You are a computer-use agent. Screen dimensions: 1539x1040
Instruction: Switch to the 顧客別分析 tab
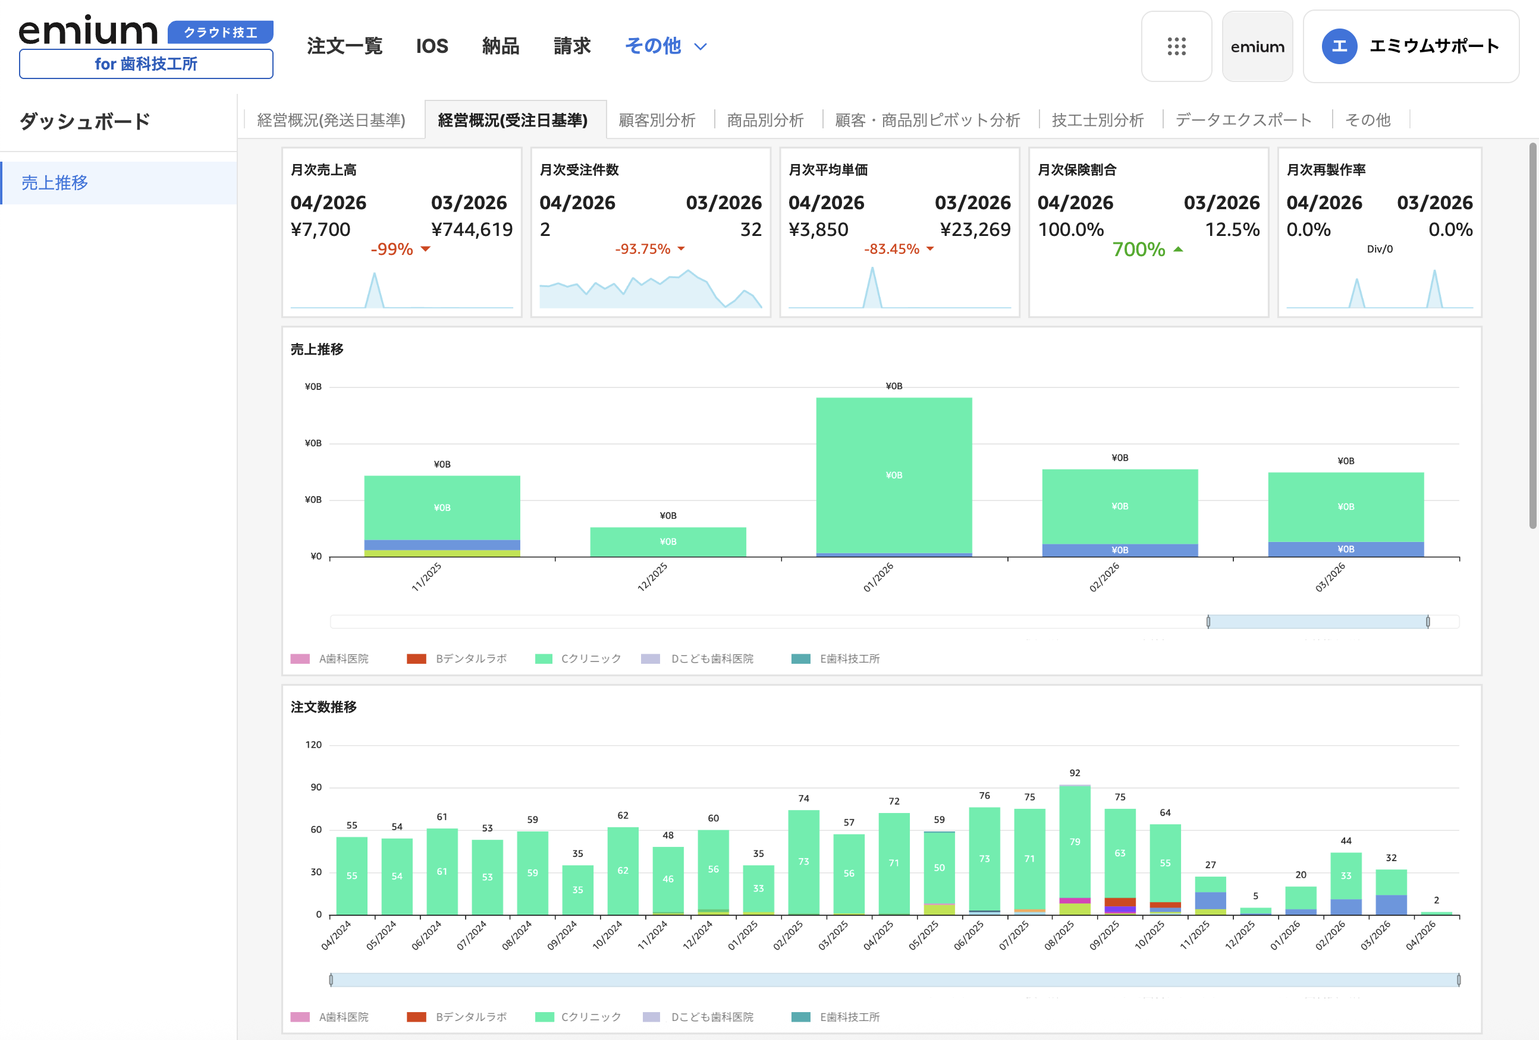point(657,120)
